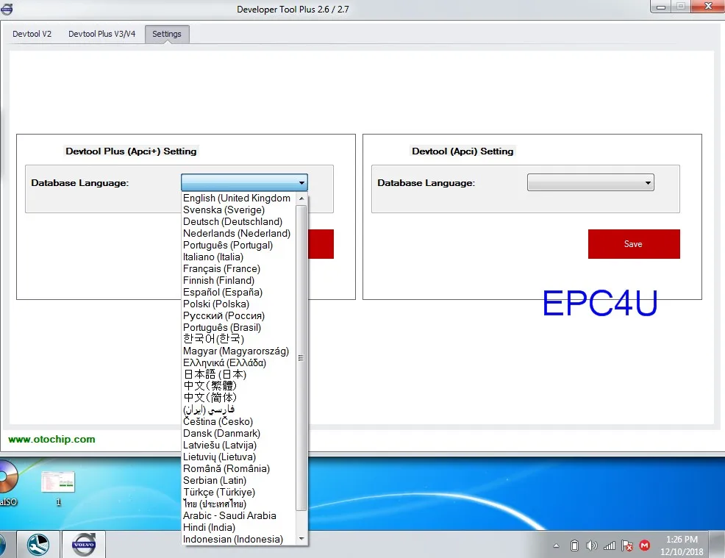Click the language list scrollbar thumb
The height and width of the screenshot is (558, 725).
click(x=301, y=358)
